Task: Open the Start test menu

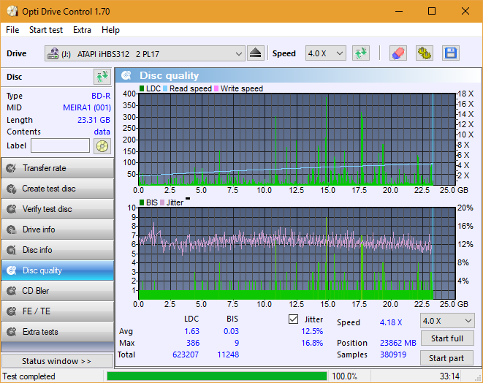Action: [x=46, y=30]
